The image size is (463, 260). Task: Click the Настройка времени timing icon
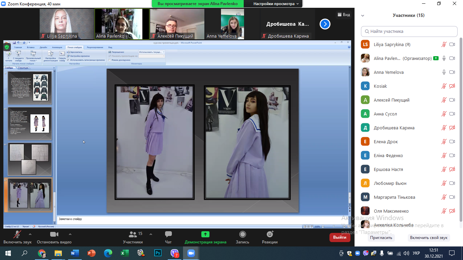tap(68, 56)
